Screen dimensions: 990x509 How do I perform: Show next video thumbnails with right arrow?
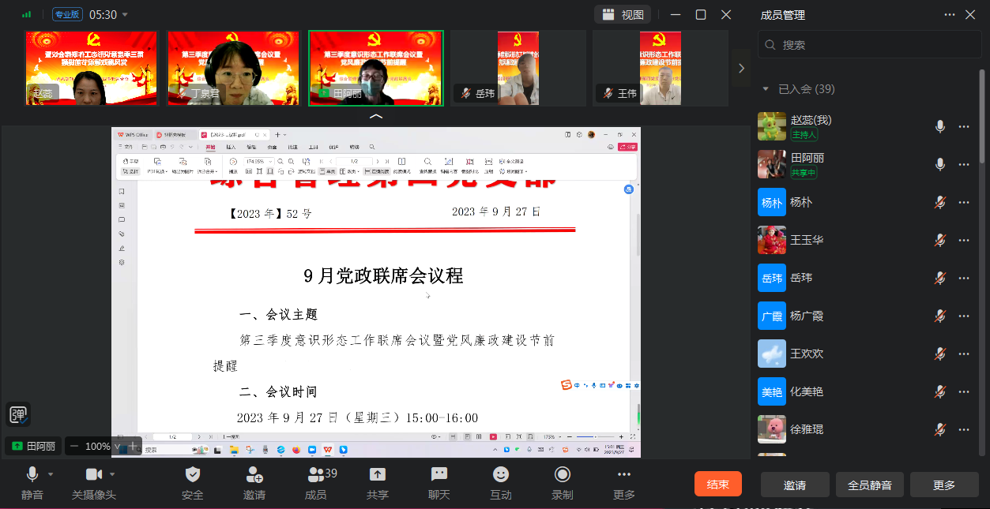[x=741, y=68]
